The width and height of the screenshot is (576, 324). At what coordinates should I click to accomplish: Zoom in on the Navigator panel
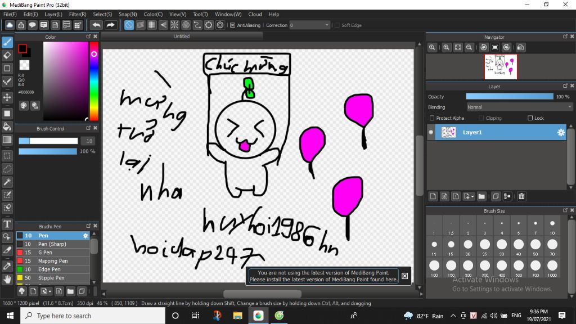pos(446,47)
